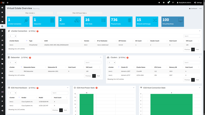Select page 1 in ESXi Host Hardware pagination

click(61, 110)
